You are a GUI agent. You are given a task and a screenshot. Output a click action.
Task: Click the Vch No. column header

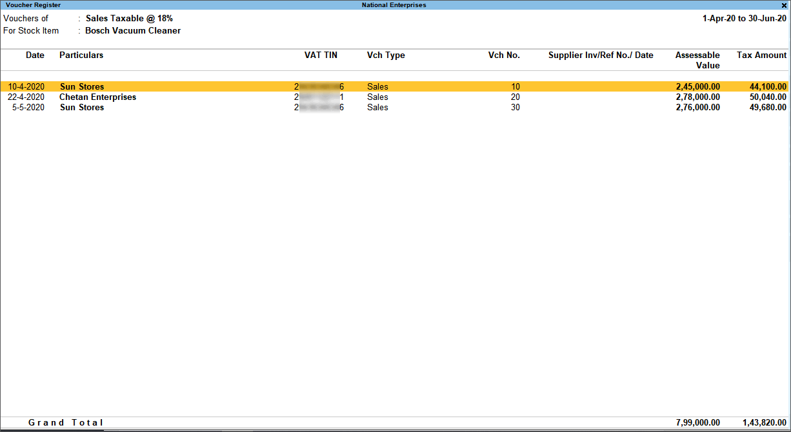pos(504,55)
